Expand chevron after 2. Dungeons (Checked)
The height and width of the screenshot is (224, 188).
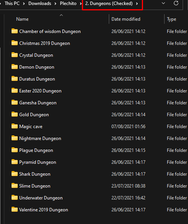click(137, 3)
